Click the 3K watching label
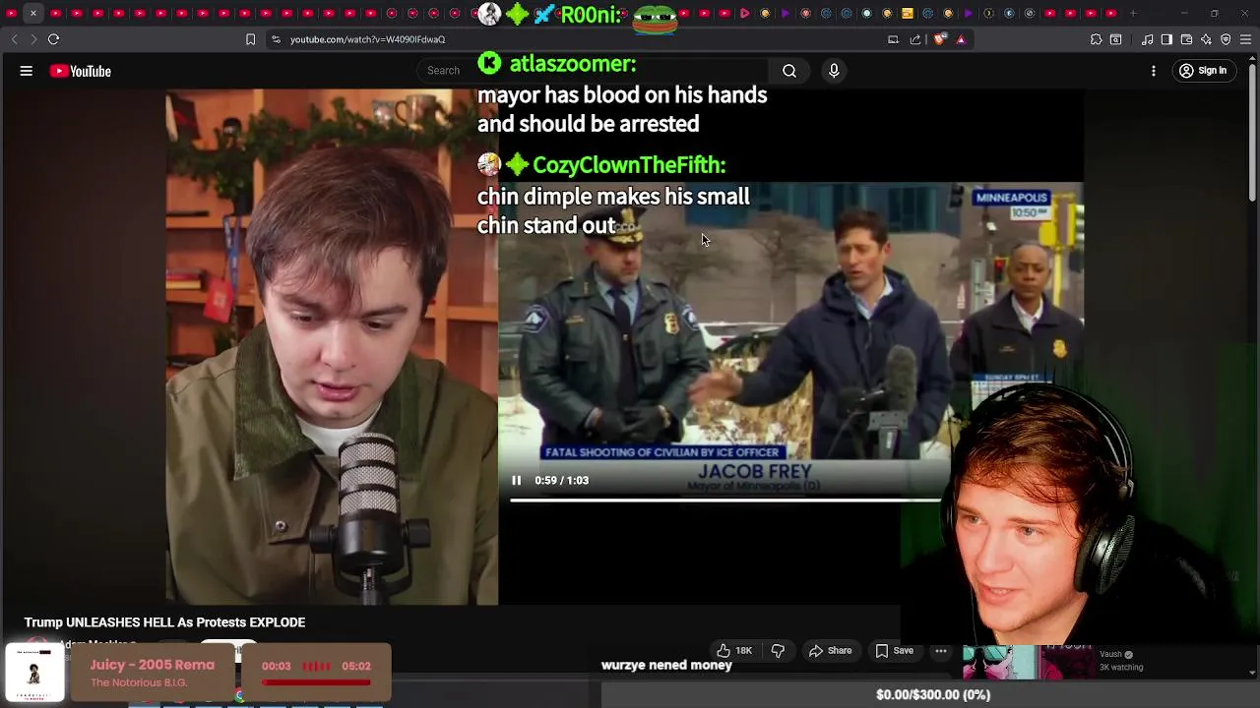Viewport: 1260px width, 708px height. (x=1120, y=667)
